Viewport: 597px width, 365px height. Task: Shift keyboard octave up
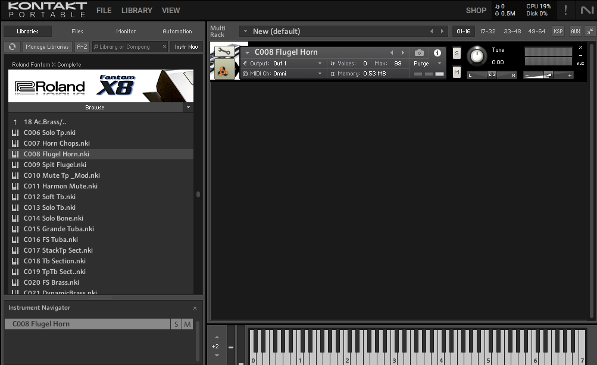(217, 337)
